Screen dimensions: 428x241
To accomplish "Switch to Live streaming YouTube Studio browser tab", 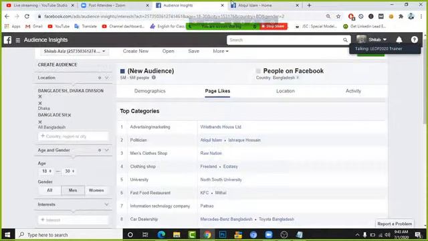I will pos(40,5).
